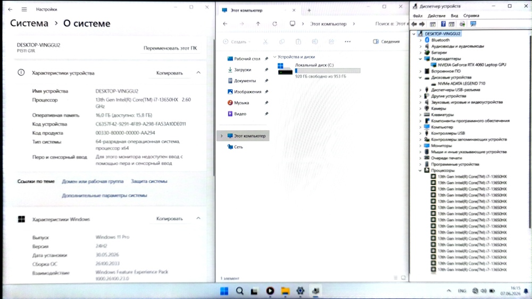Screen dimensions: 532x299
Task: Show hidden tray icons chevron
Action: coord(449,291)
